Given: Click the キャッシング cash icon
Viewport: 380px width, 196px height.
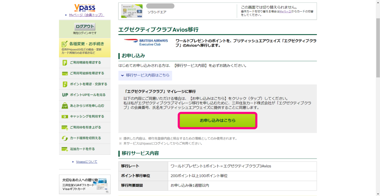Looking at the screenshot, I should pyautogui.click(x=65, y=117).
